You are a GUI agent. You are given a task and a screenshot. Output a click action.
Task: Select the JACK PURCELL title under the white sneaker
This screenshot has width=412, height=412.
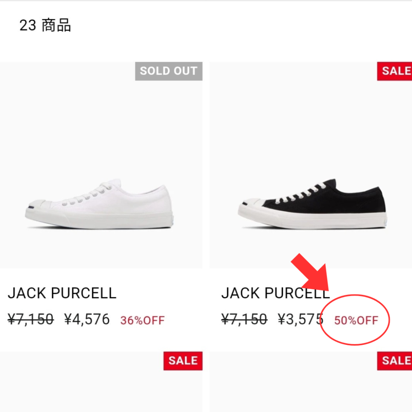tap(62, 293)
